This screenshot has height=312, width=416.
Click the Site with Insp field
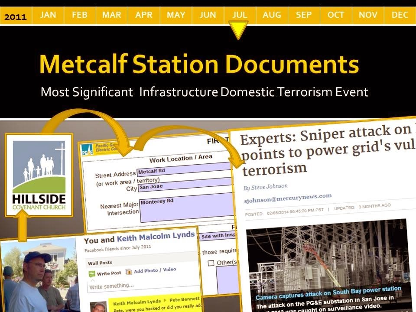click(x=218, y=236)
